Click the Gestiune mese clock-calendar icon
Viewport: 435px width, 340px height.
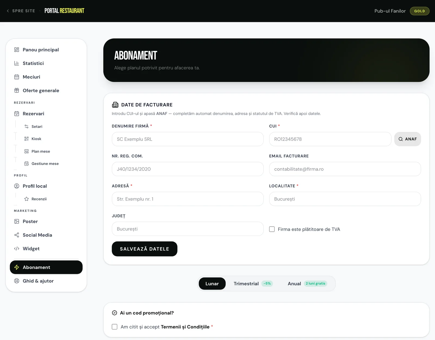pos(26,163)
